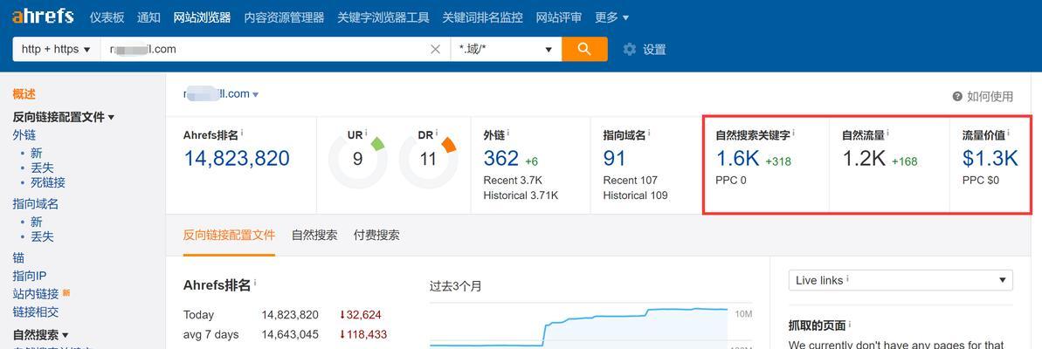The image size is (1042, 349).
Task: Click the Ahrefs logo
Action: point(43,16)
